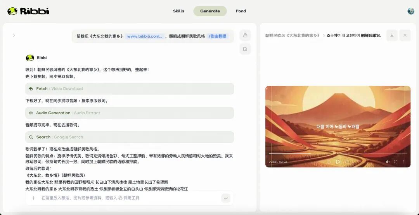
Task: Click the lyric line starting 我的家在大东北
Action: click(97, 182)
